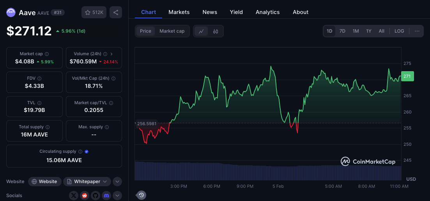Switch to the Markets tab
Screen dimensions: 430x201
pos(179,12)
